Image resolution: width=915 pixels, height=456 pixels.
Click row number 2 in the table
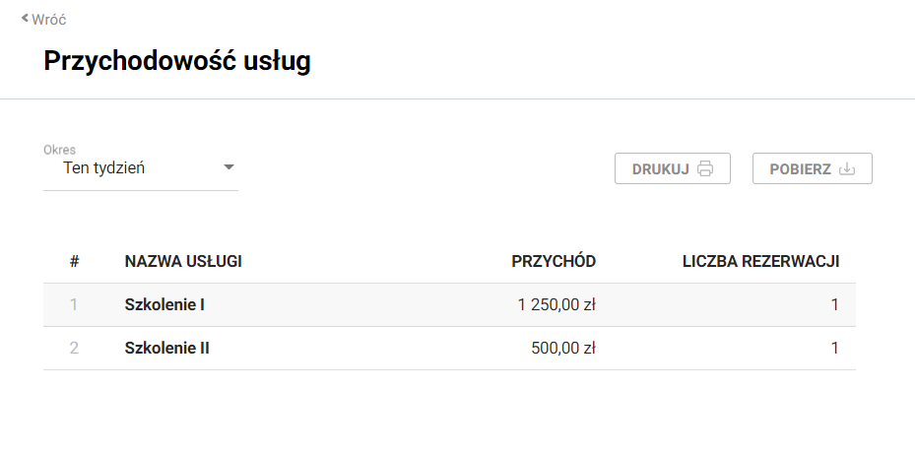tap(74, 348)
